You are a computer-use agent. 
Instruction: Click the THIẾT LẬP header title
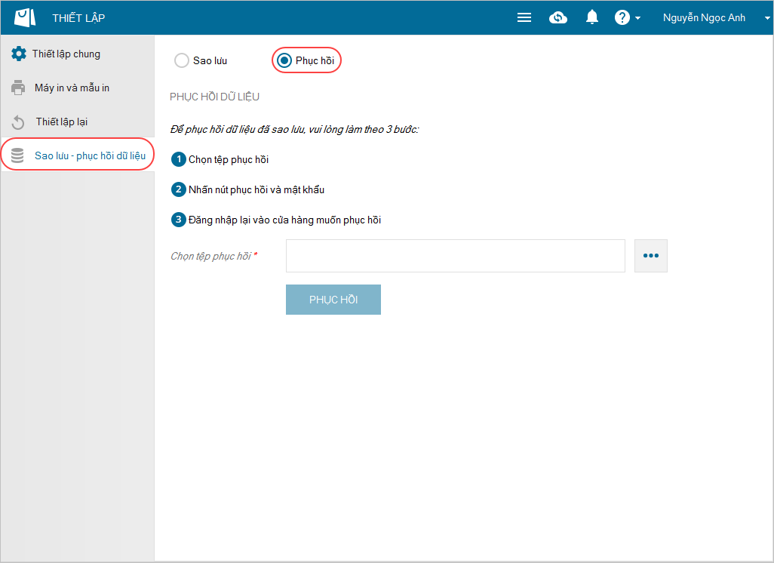click(x=78, y=18)
